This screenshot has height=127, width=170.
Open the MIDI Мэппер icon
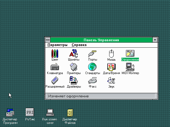[x=130, y=67]
